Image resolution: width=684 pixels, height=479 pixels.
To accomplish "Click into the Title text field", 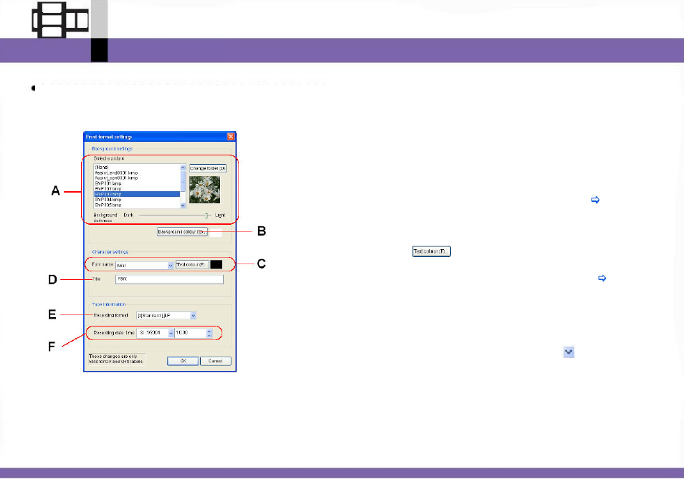I will pyautogui.click(x=169, y=279).
